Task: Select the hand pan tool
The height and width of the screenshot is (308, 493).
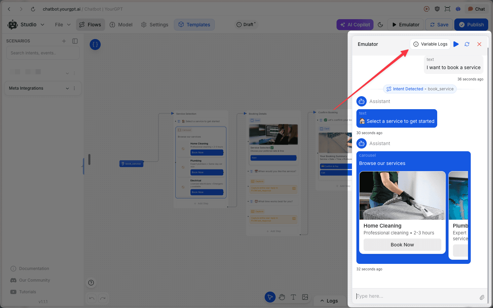Action: pyautogui.click(x=282, y=297)
